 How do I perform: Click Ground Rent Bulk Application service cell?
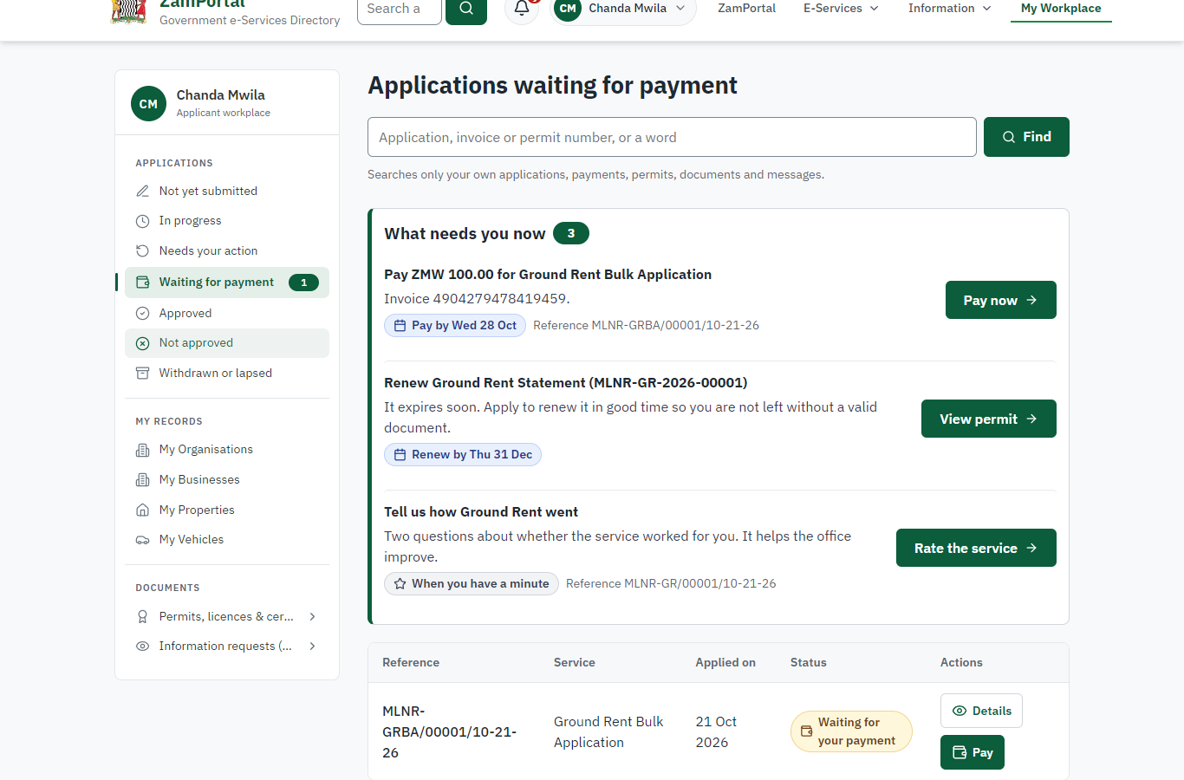[x=608, y=732]
